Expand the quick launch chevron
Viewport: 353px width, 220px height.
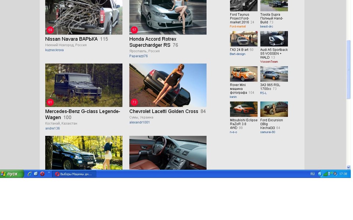point(49,173)
